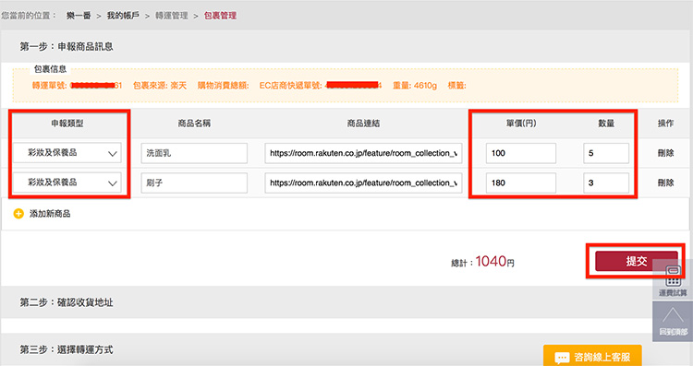Click 購物消費總額 label
The width and height of the screenshot is (693, 366).
pos(224,86)
